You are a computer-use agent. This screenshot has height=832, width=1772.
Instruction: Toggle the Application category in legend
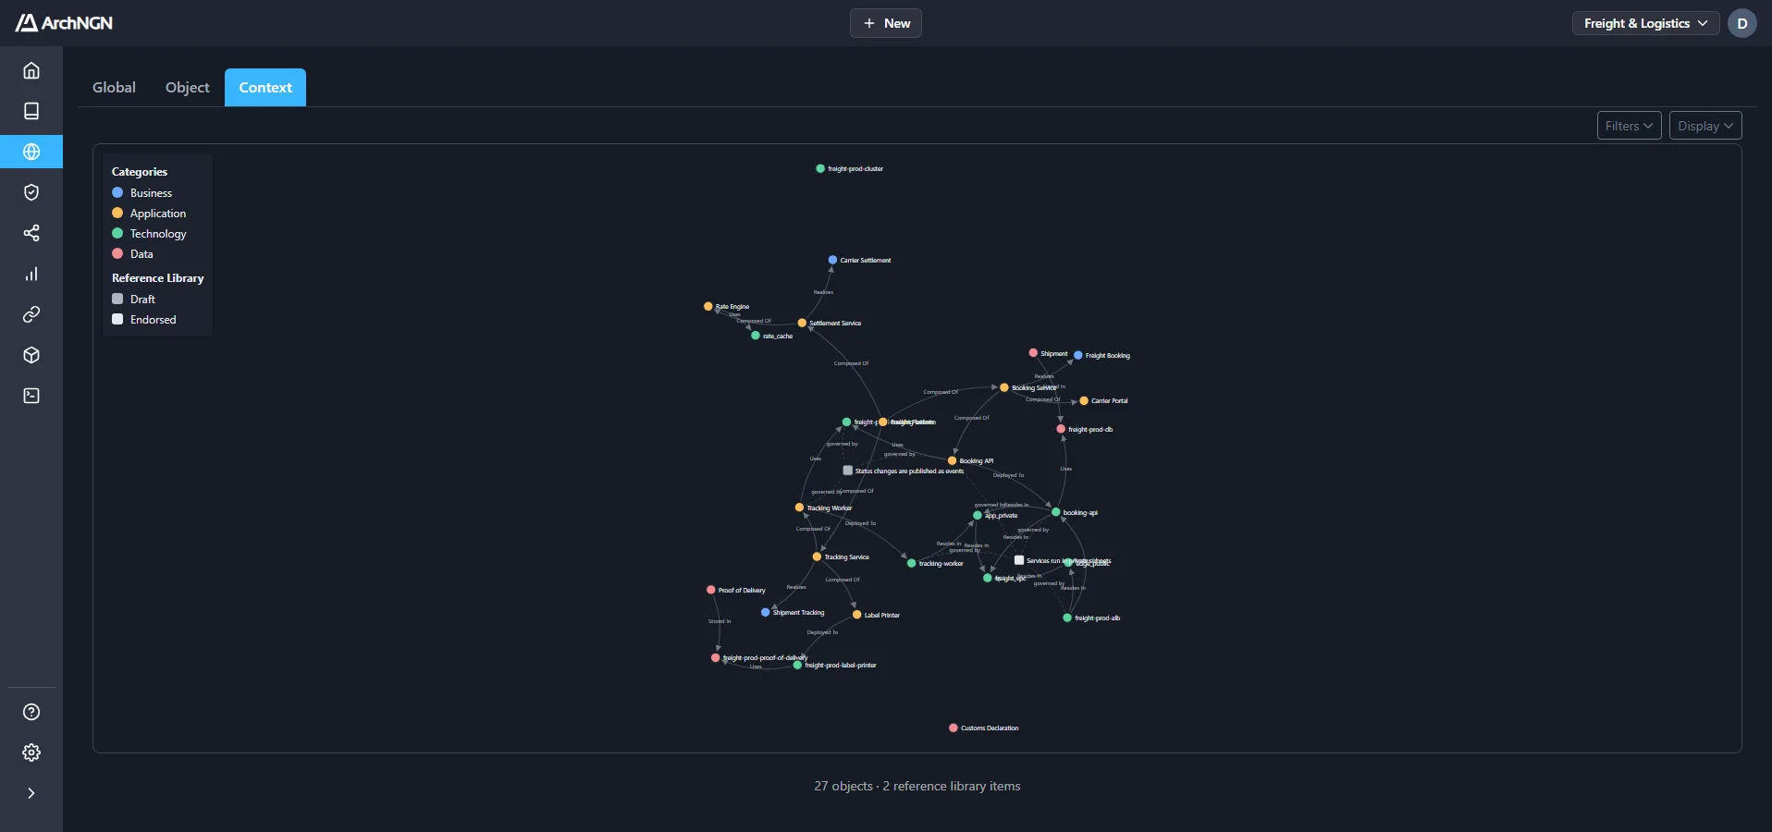point(149,214)
